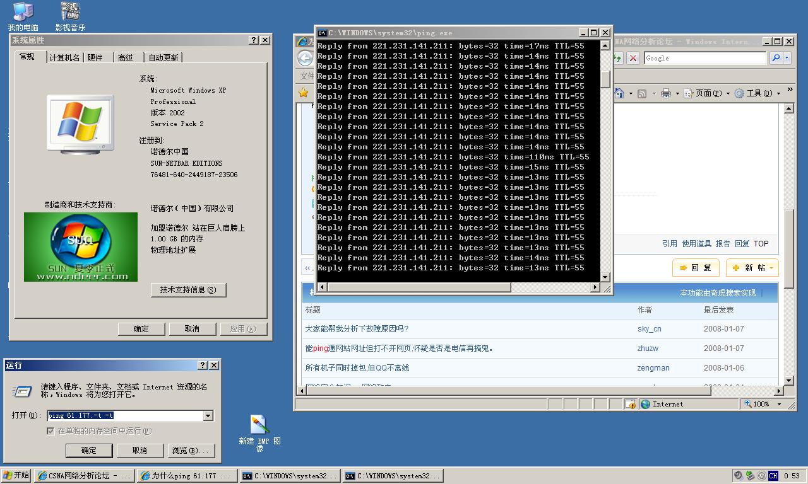808x484 pixels.
Task: Switch to the 硬件 tab in System Properties
Action: 95,57
